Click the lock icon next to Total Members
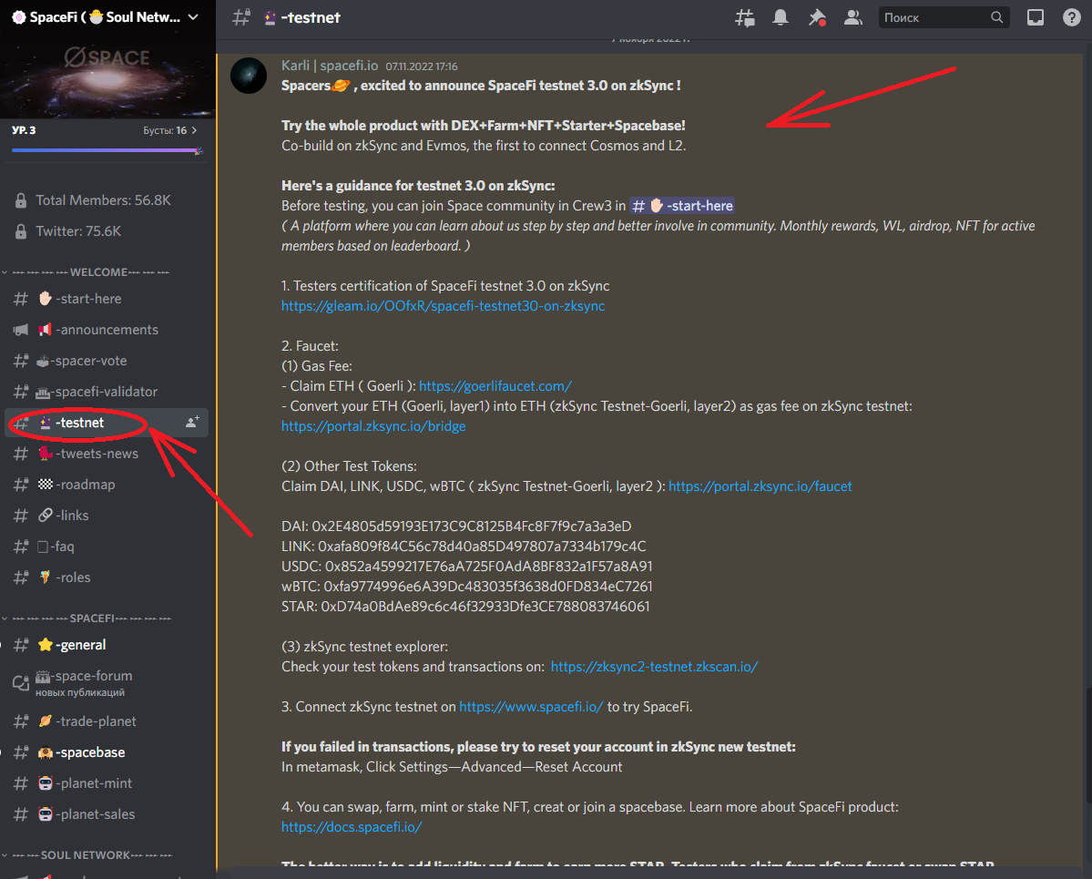The height and width of the screenshot is (879, 1092). (21, 200)
